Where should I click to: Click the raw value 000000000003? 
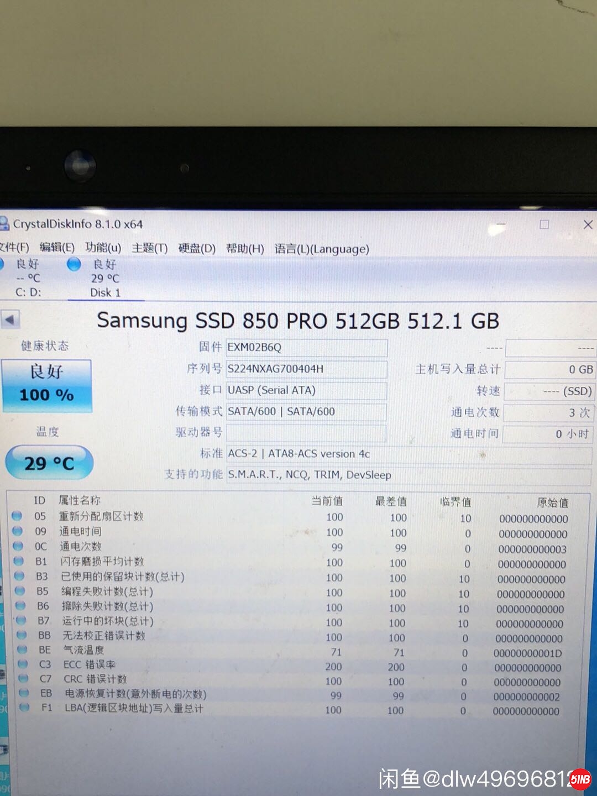(x=532, y=549)
